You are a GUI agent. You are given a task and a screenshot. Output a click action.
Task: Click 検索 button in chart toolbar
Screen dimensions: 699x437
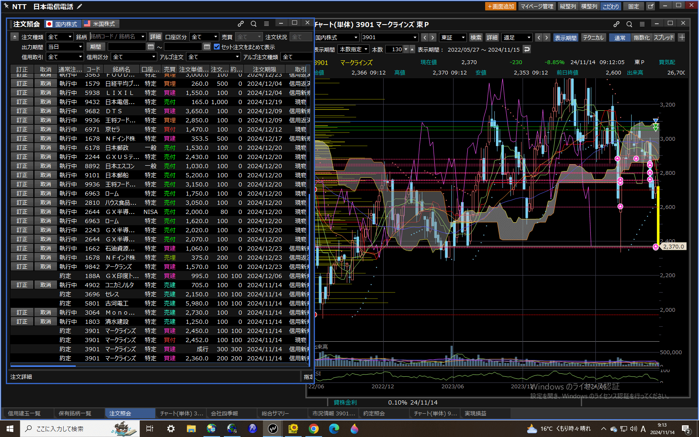pyautogui.click(x=476, y=37)
